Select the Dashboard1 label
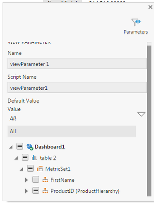Screen dimensions: 154x203 [x=50, y=147]
